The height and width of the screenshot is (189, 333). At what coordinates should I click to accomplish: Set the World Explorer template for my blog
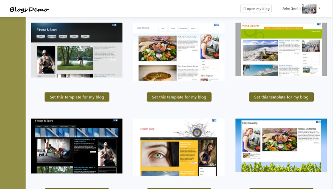[281, 97]
